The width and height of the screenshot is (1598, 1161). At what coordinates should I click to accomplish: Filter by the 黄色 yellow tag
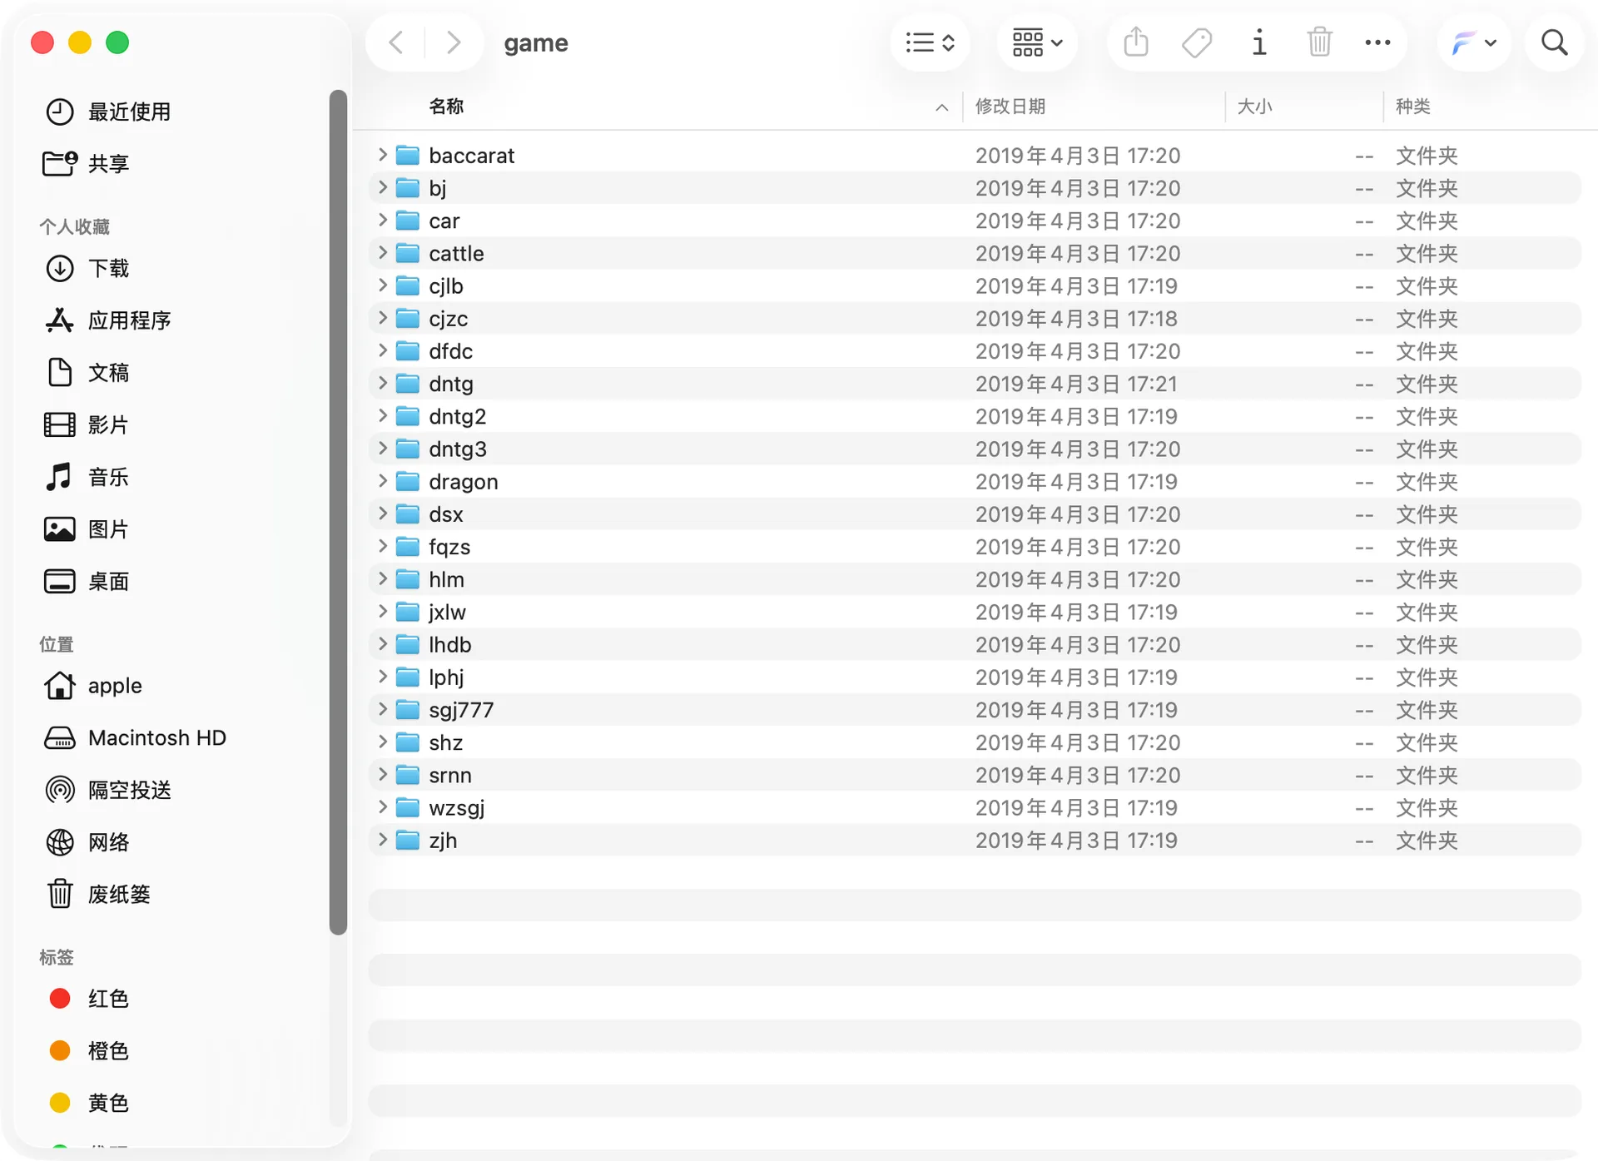88,1103
